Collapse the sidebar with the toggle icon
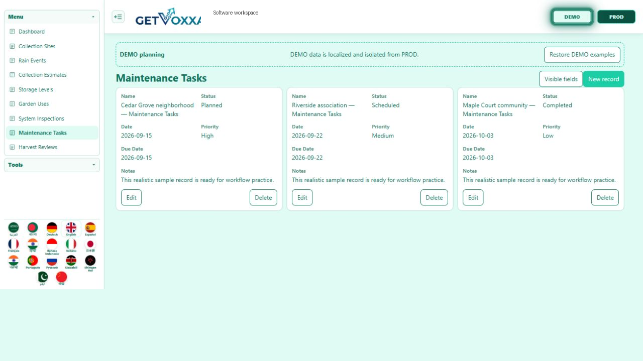 click(x=118, y=17)
